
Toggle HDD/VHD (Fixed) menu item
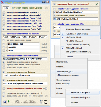click(80, 37)
